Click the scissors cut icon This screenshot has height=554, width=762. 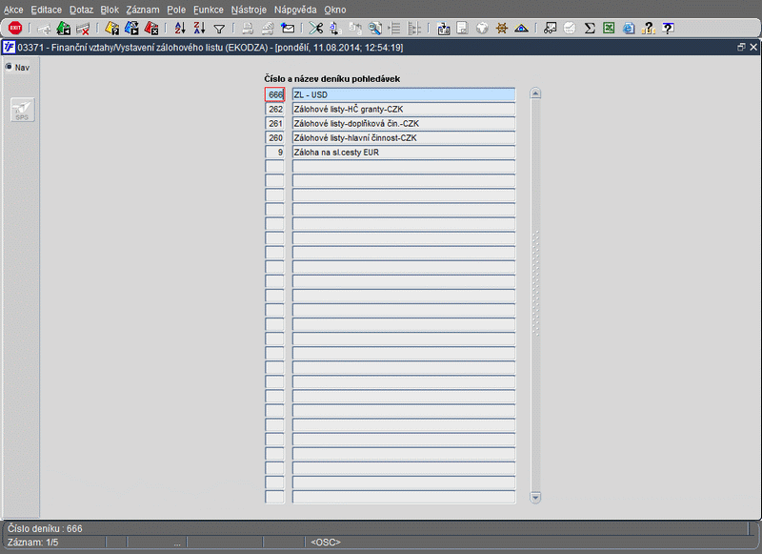point(316,29)
